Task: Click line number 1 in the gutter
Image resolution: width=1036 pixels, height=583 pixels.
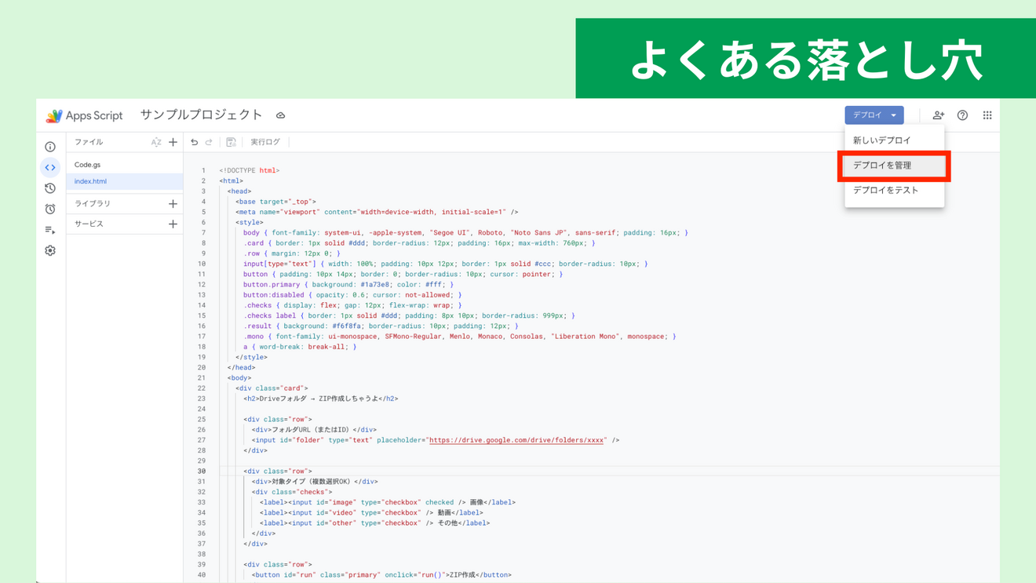Action: [203, 170]
